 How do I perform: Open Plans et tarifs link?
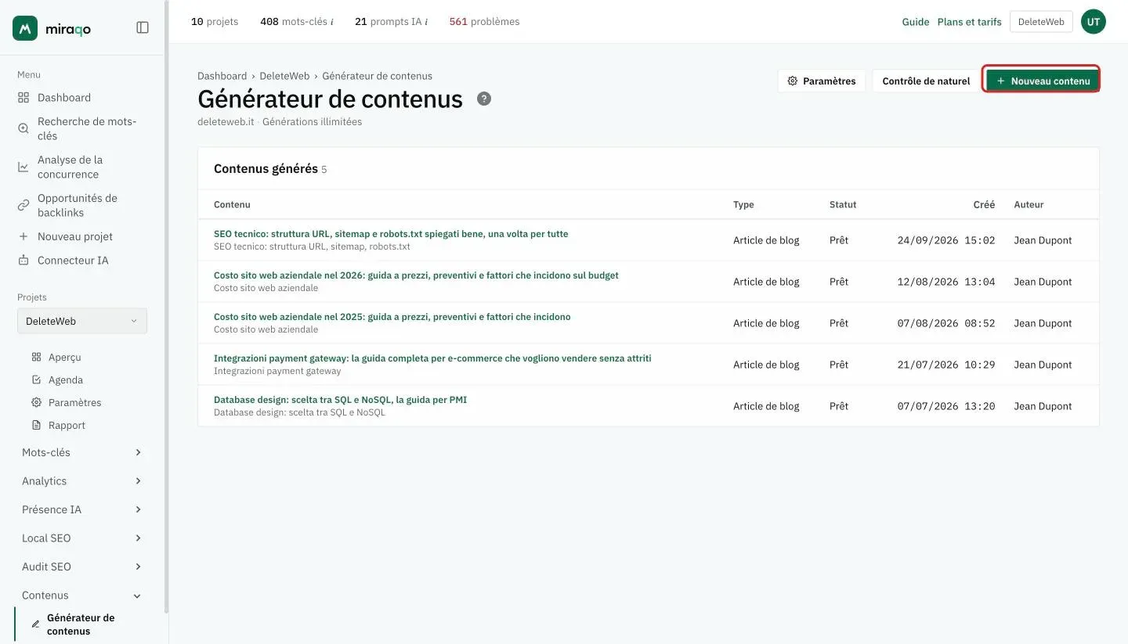969,22
